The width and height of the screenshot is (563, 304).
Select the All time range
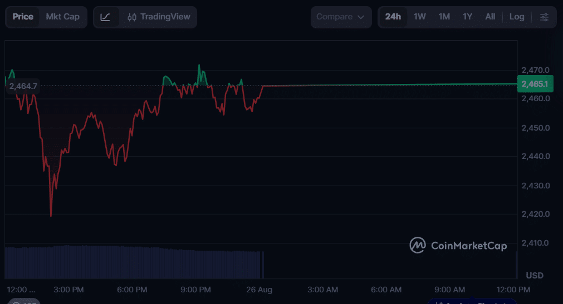pos(489,17)
